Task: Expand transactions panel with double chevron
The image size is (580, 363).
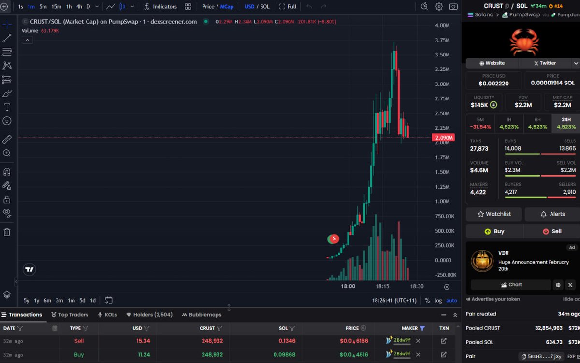Action: click(x=455, y=315)
